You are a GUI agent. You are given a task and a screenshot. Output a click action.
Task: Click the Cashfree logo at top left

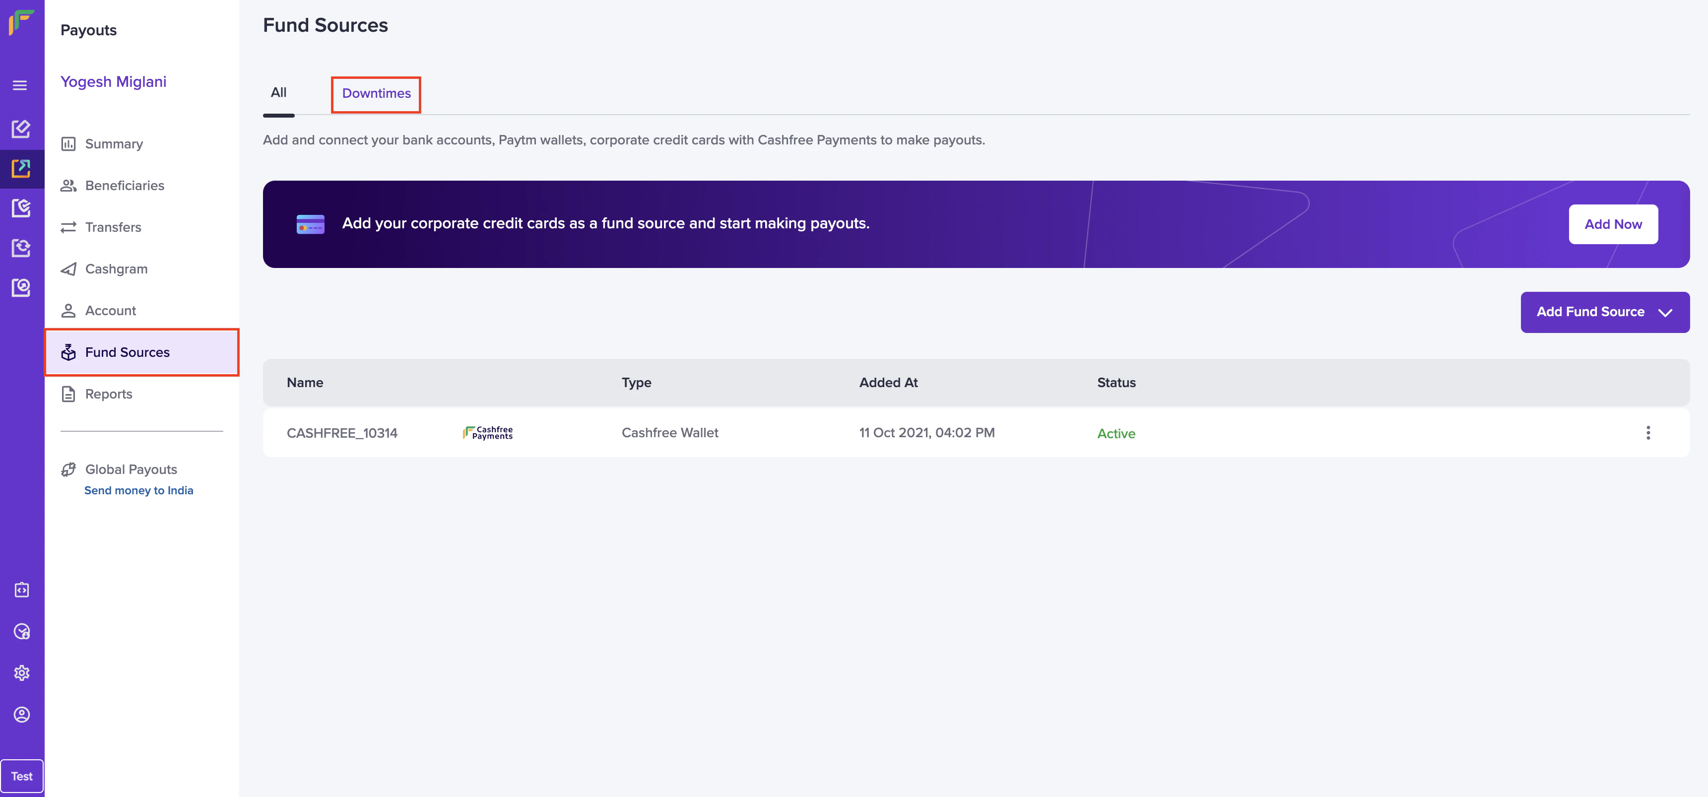tap(21, 22)
